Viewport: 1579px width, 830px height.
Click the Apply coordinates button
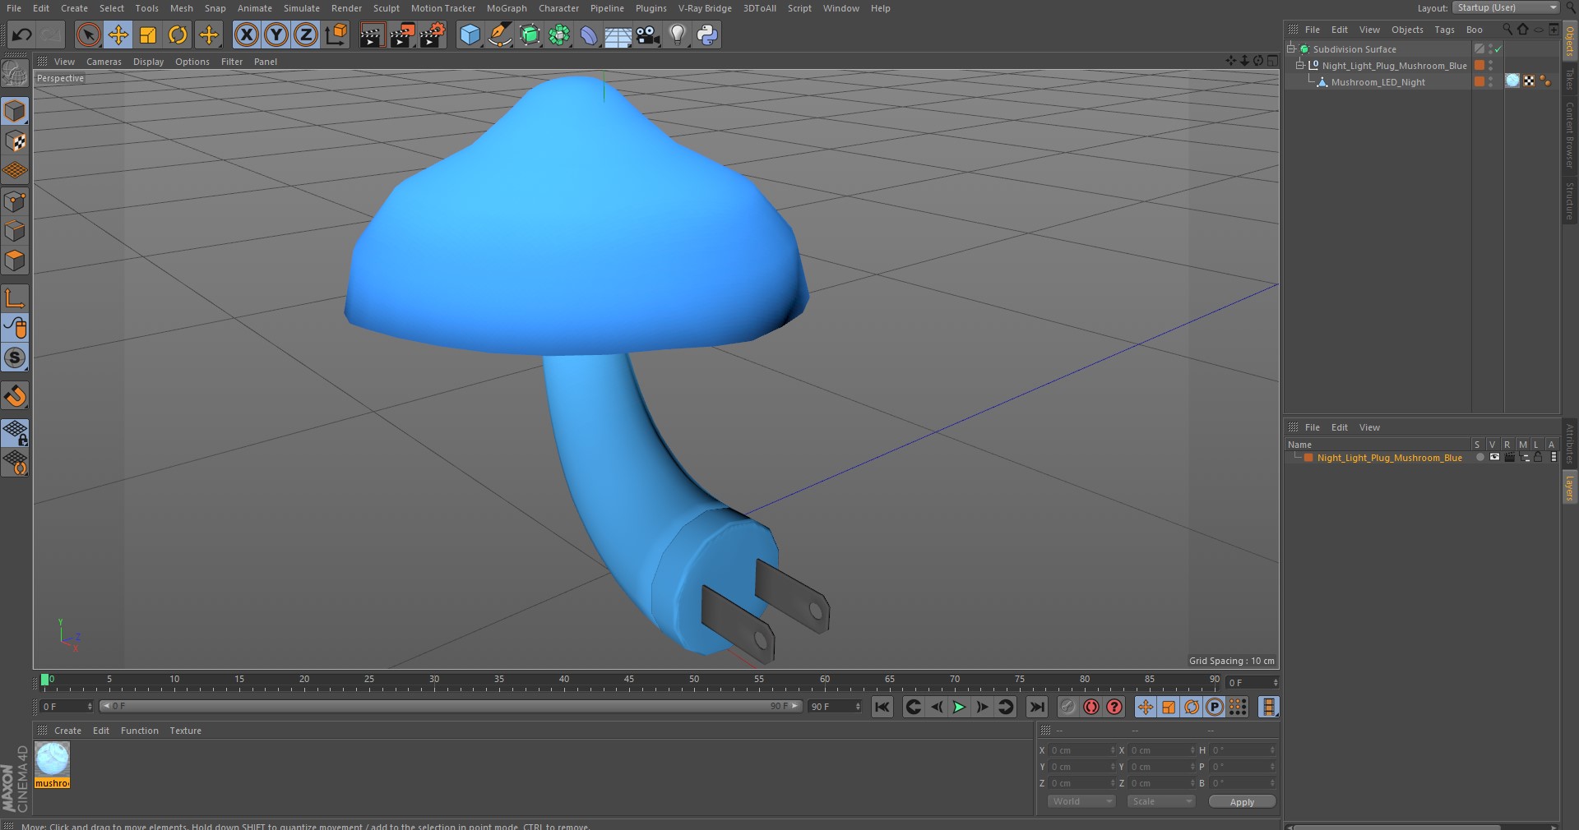tap(1242, 801)
